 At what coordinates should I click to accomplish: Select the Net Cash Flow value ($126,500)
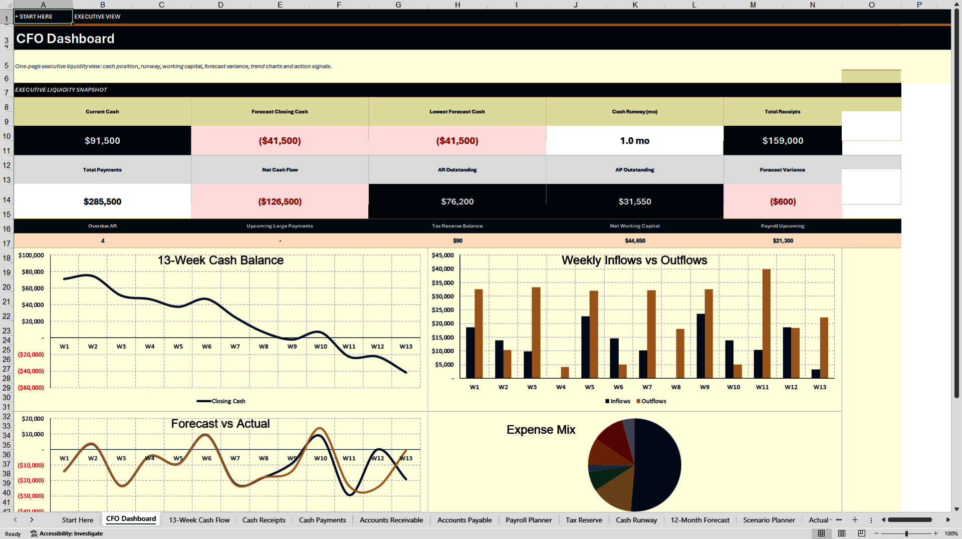tap(280, 201)
